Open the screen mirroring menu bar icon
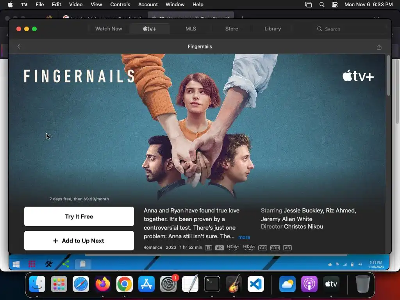This screenshot has height=300, width=400. 309,5
